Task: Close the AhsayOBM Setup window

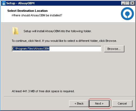Action: tap(132, 3)
